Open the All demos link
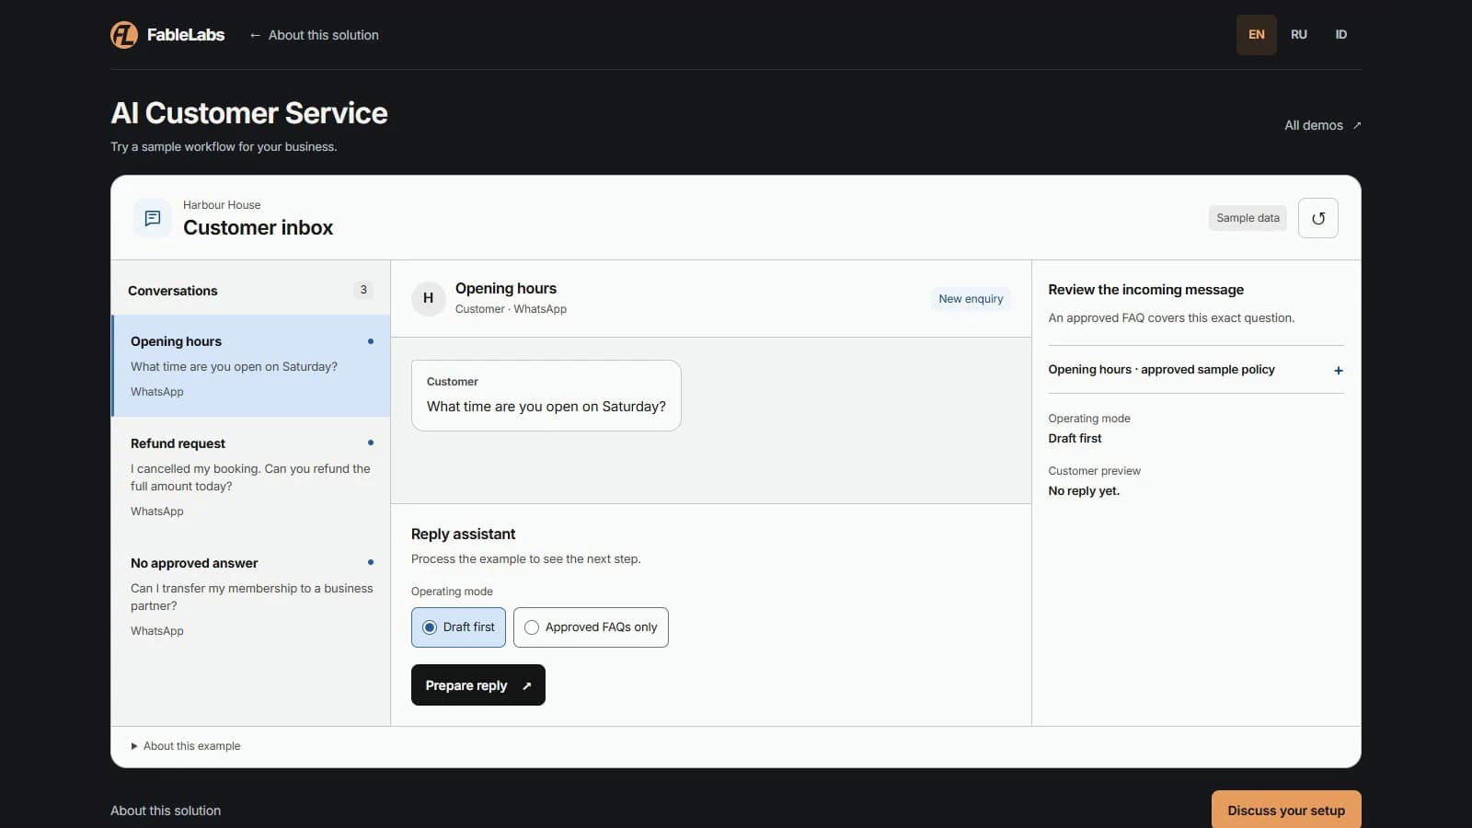Screen dimensions: 1472x828 pyautogui.click(x=1323, y=125)
